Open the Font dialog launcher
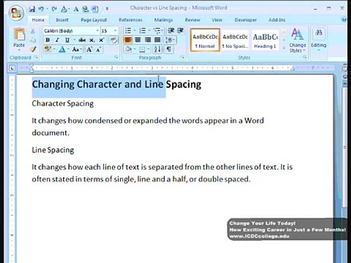The image size is (351, 263). tap(116, 57)
